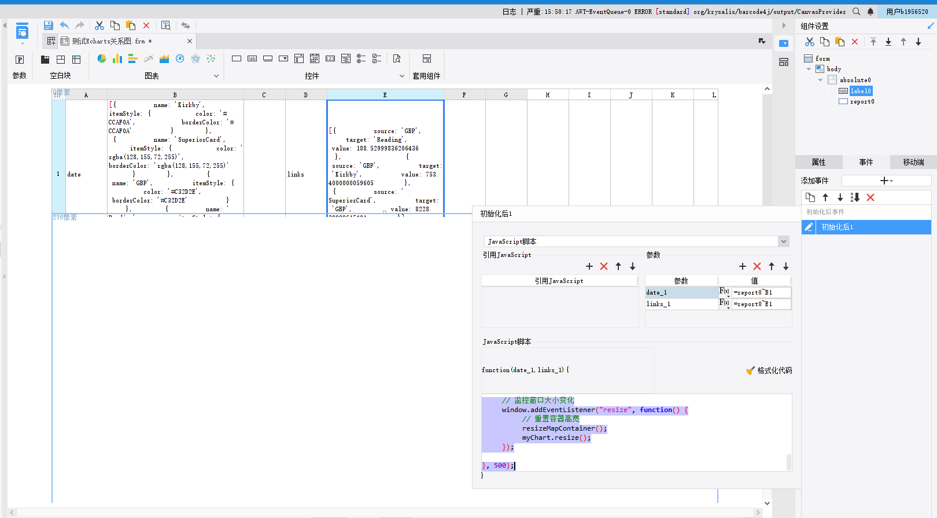Image resolution: width=937 pixels, height=518 pixels.
Task: Insert a column bar chart
Action: tap(117, 58)
